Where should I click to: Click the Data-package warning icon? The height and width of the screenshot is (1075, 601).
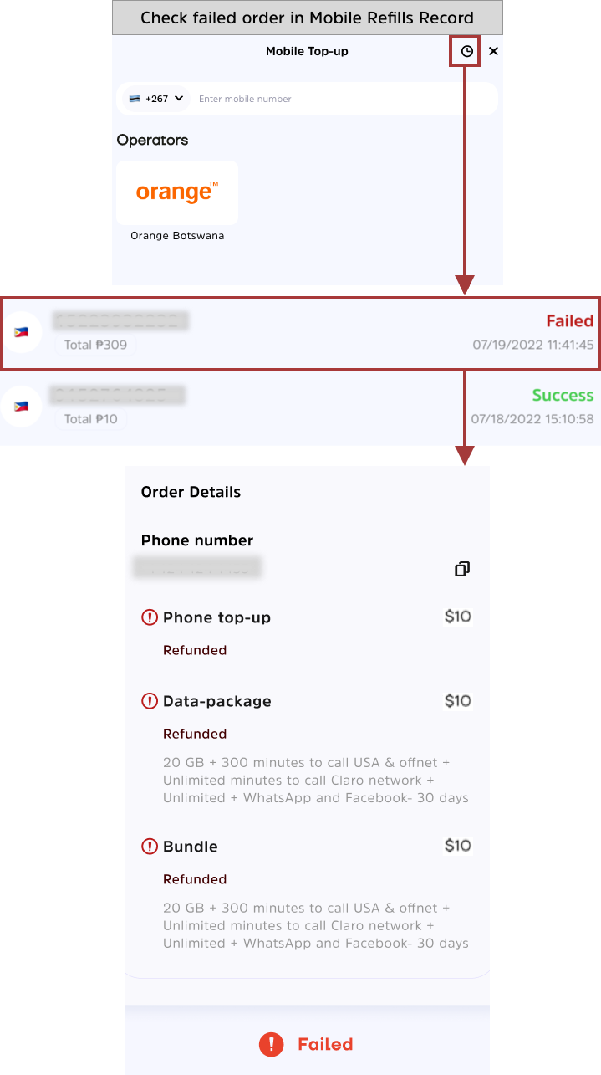(x=150, y=701)
